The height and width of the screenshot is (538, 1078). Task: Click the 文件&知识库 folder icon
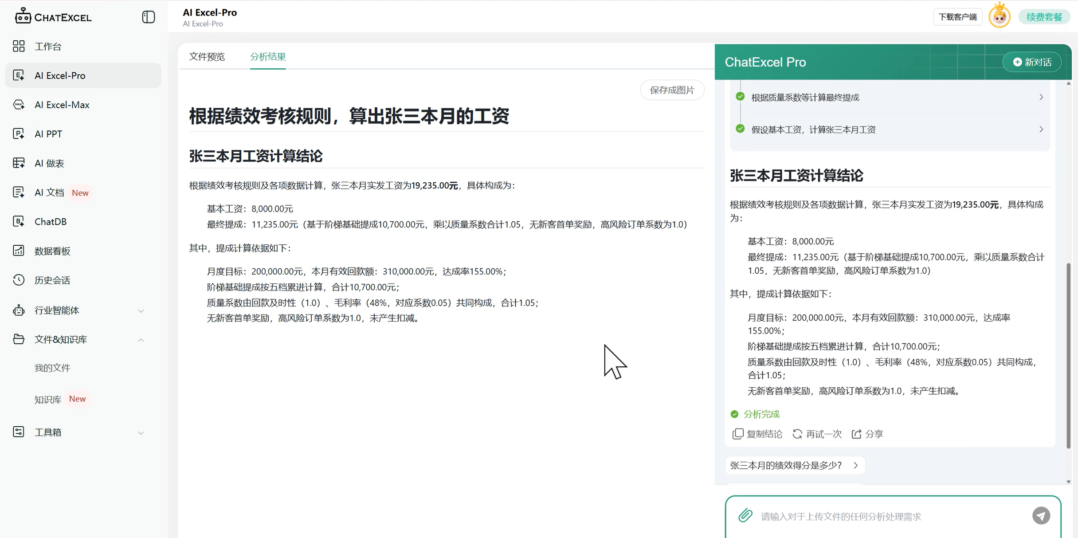click(19, 339)
